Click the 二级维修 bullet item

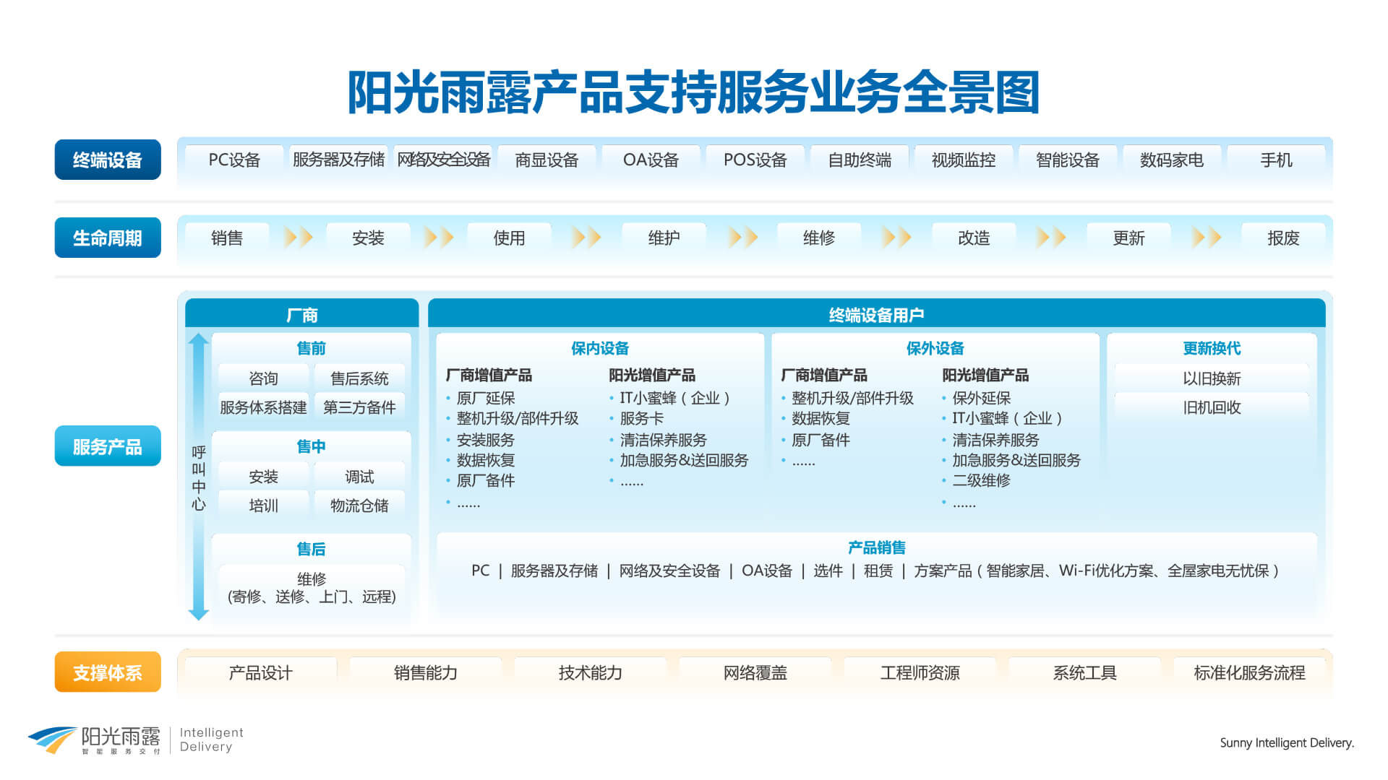pos(981,480)
